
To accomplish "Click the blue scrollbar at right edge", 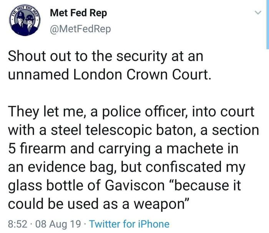I will tap(267, 23).
